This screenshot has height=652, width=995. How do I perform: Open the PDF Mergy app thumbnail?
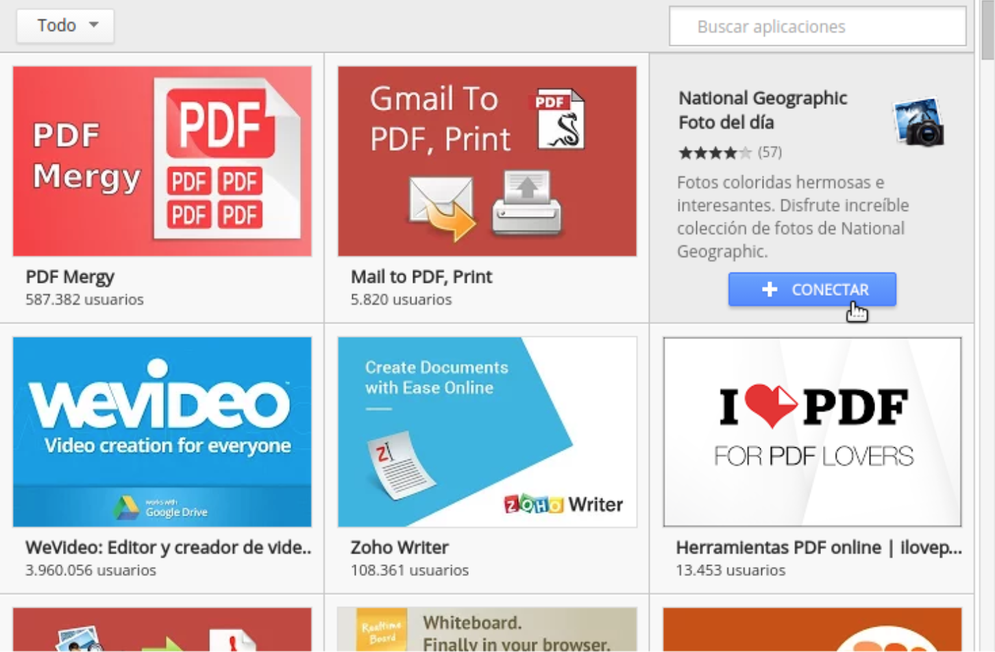(x=162, y=161)
